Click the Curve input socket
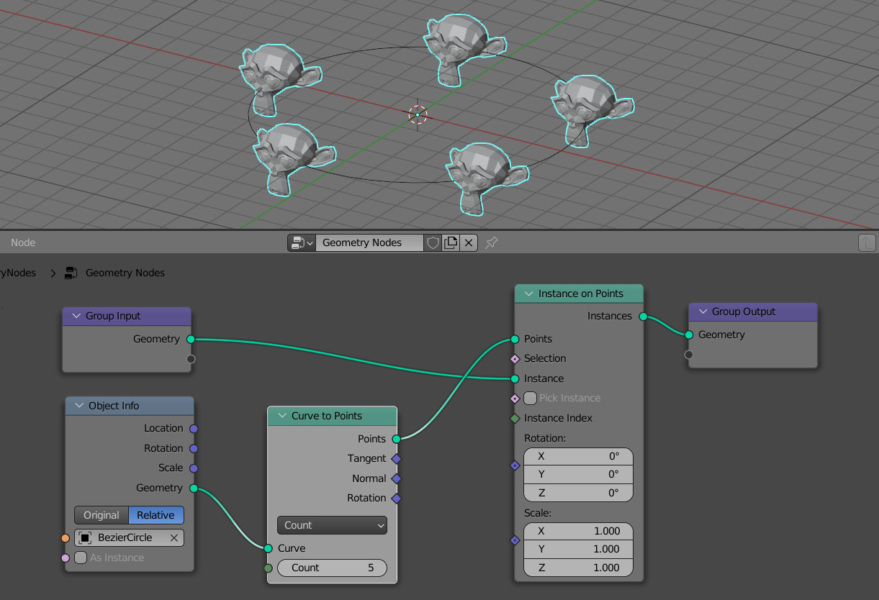Image resolution: width=879 pixels, height=600 pixels. pos(268,548)
